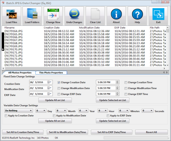This screenshot has height=141, width=171.
Task: Click Set All to EXIF Date/Time button
Action: (111, 132)
